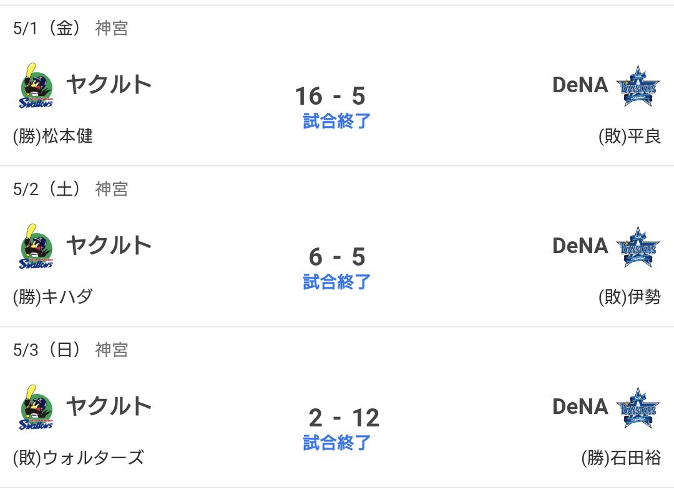The height and width of the screenshot is (500, 674).
Task: Click the Swallows logo in the 5/2 game
Action: tap(36, 246)
